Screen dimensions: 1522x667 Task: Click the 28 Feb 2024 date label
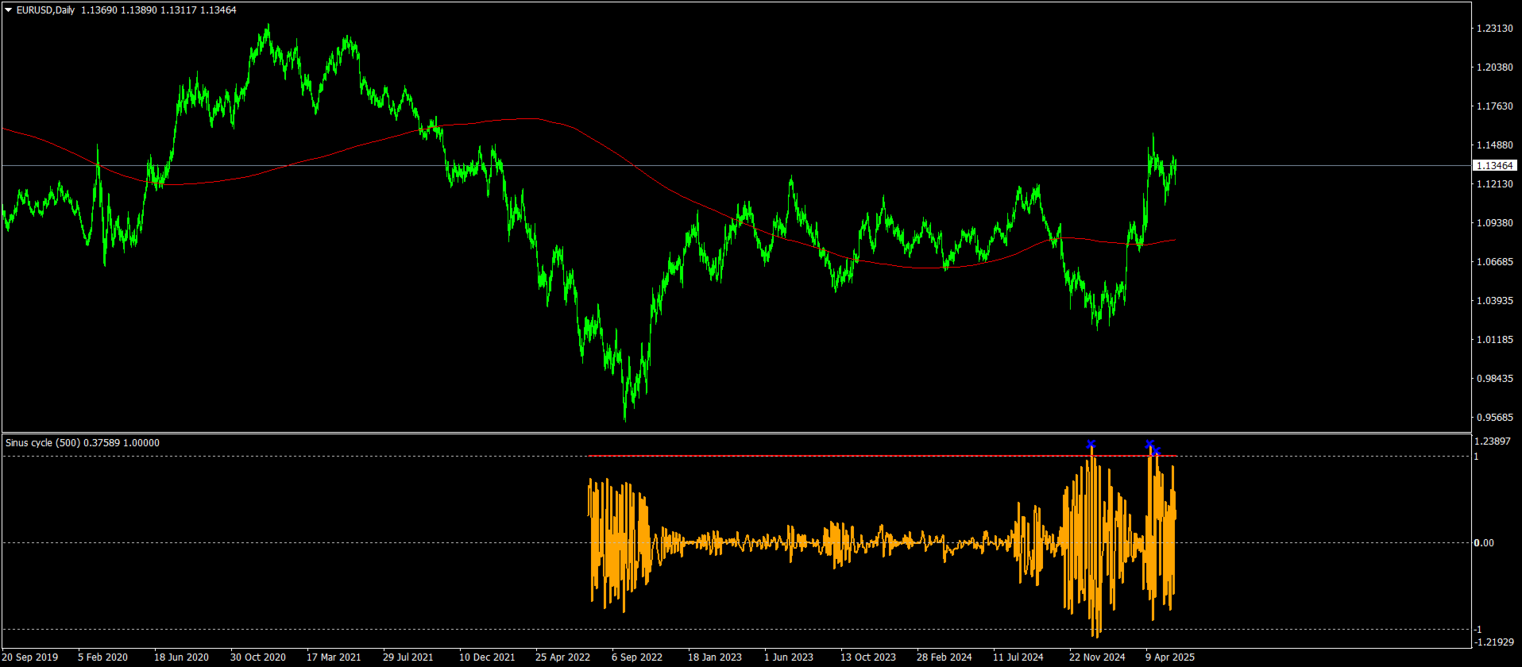(944, 657)
